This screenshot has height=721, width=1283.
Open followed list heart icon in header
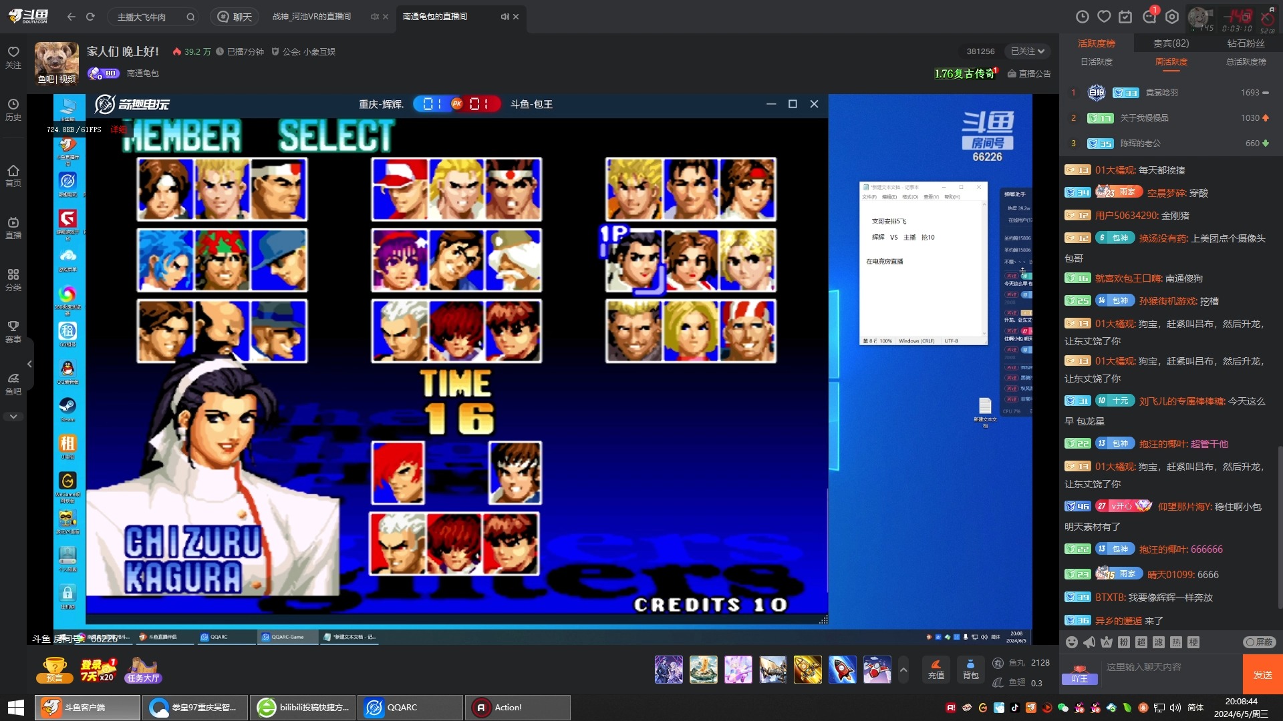[x=1104, y=17]
